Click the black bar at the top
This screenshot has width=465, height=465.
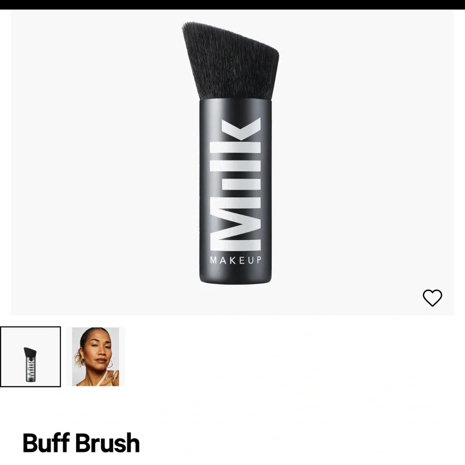point(232,5)
